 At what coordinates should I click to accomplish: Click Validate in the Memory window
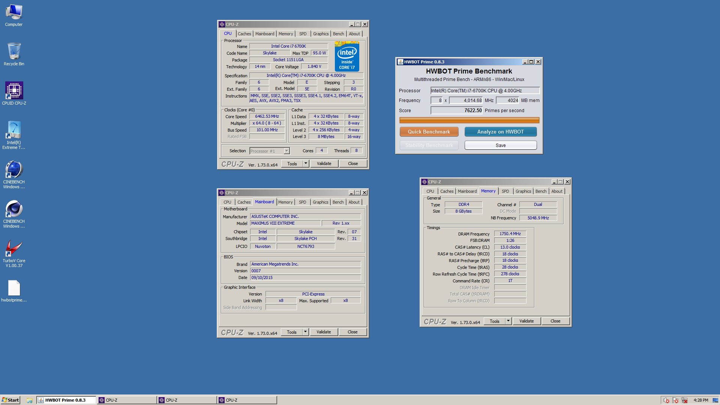coord(526,321)
